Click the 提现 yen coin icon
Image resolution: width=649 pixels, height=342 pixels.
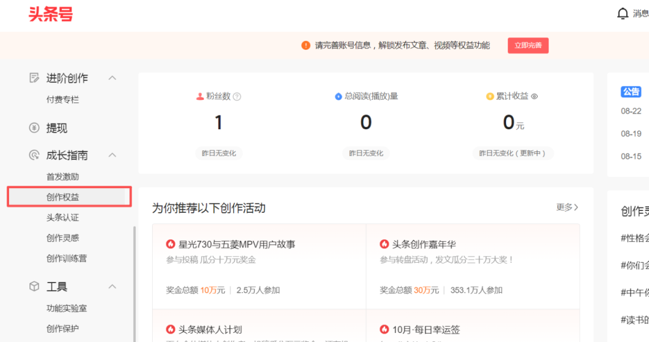[x=34, y=128]
